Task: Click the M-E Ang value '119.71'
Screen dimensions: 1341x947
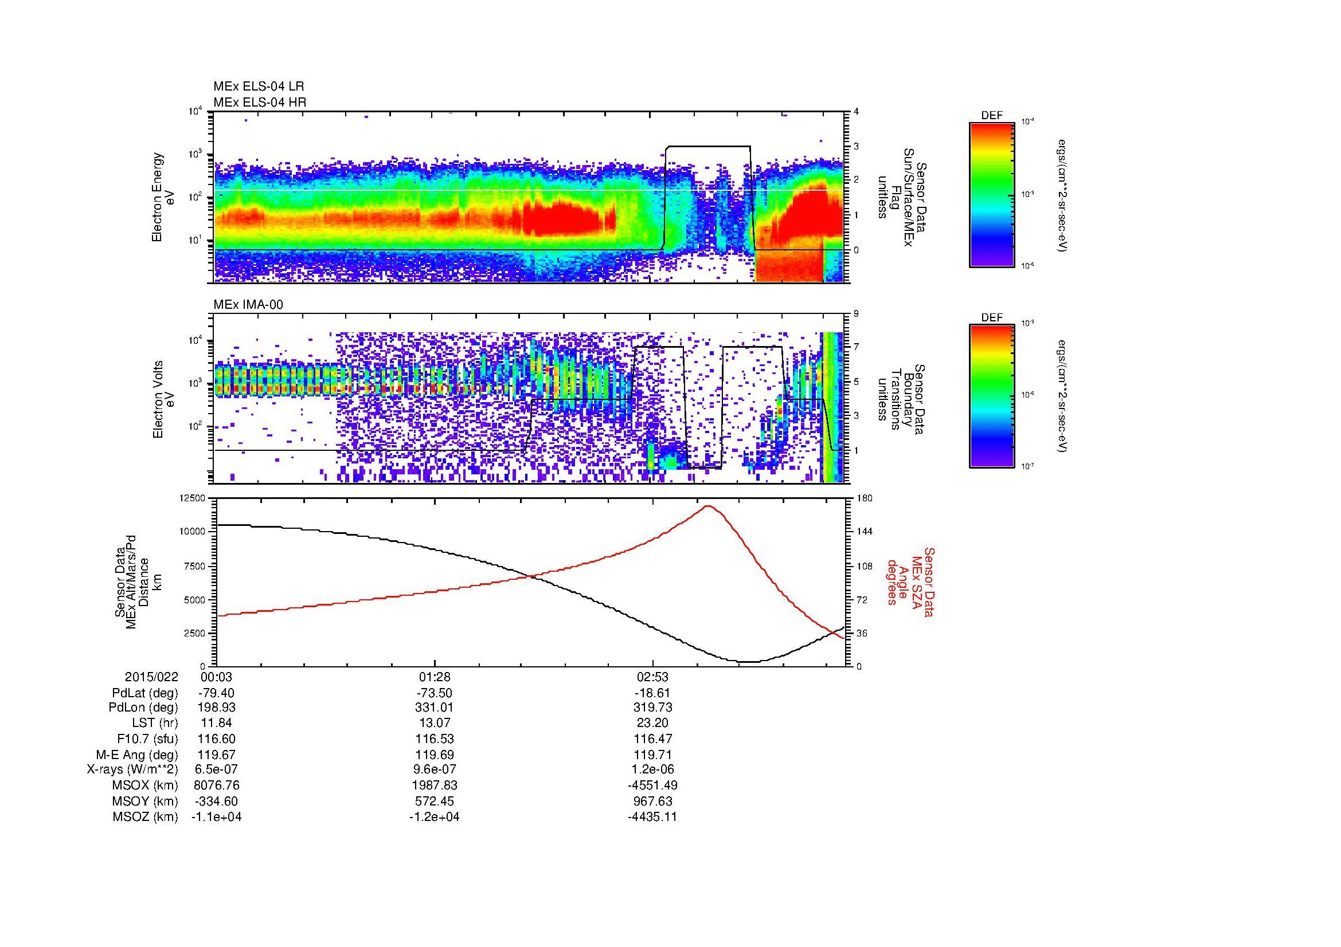Action: click(652, 755)
